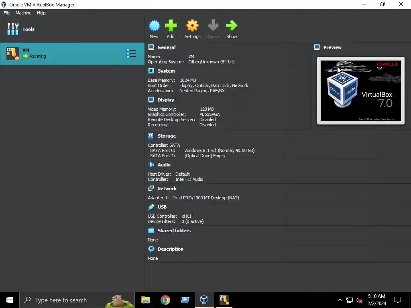Screen dimensions: 411x308
Task: Click the taskbar search box
Action: coord(77,300)
